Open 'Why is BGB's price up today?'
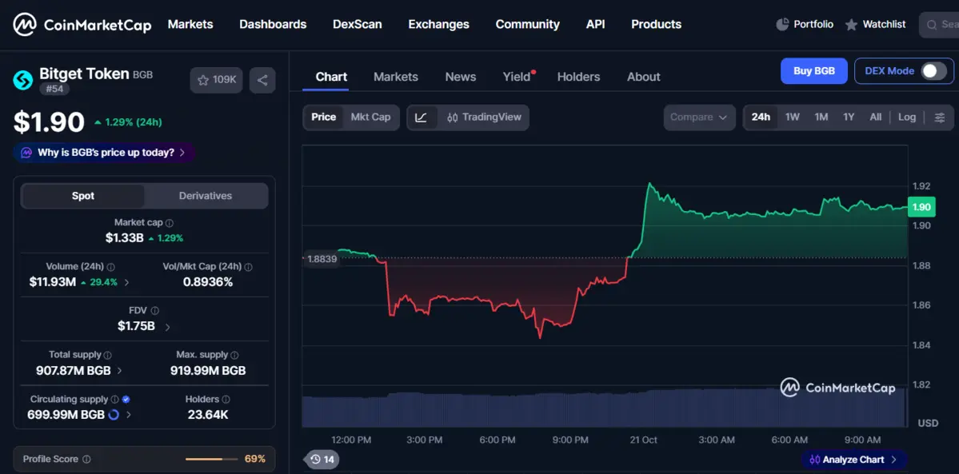 pos(105,153)
